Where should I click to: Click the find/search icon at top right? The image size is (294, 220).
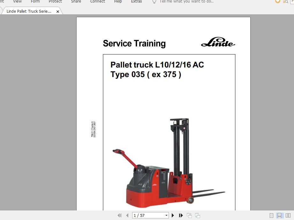coord(286,2)
